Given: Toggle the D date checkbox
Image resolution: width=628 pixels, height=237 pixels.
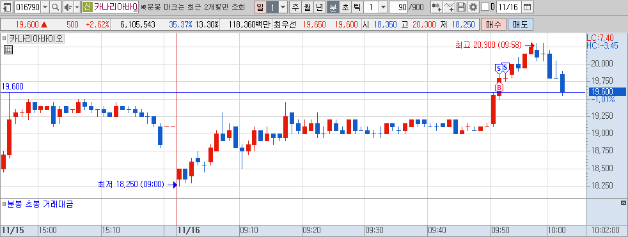Looking at the screenshot, I should [485, 7].
